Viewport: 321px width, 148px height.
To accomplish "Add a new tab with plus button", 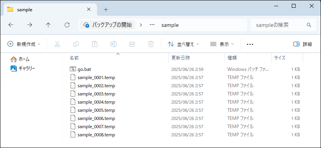I will [106, 9].
